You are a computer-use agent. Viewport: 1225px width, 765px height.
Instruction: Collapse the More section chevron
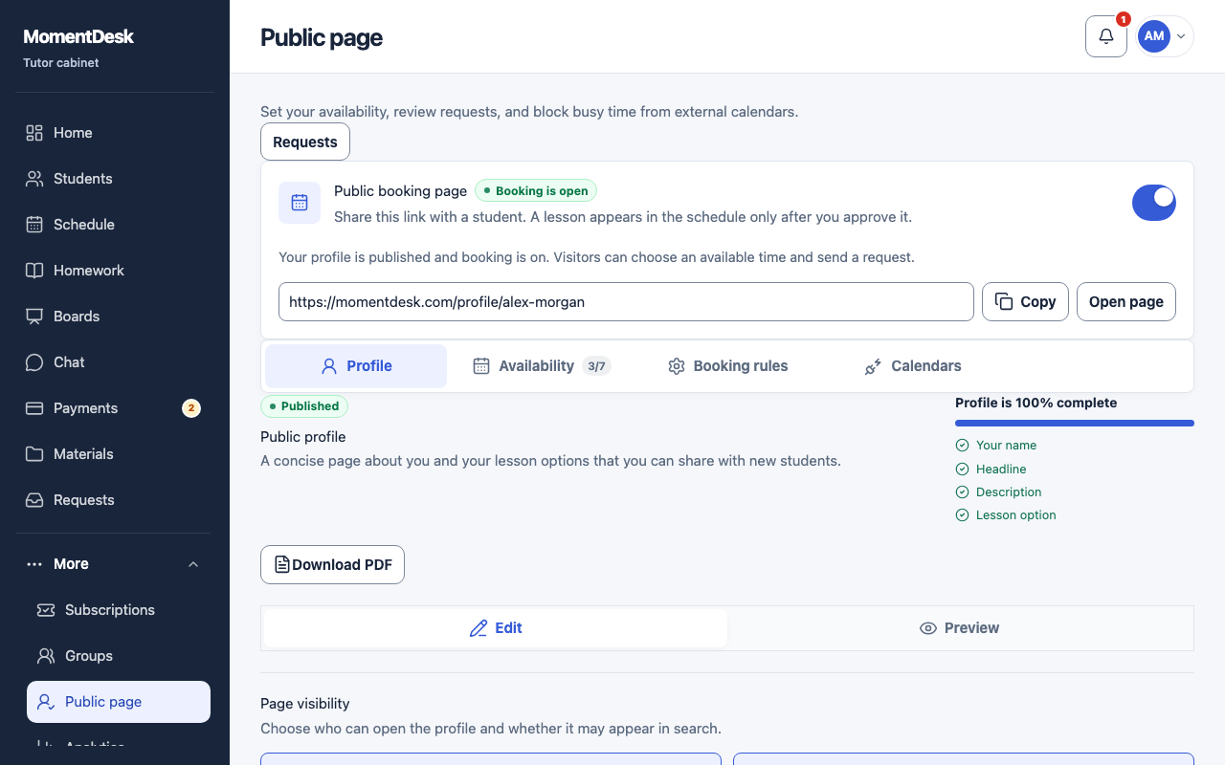pyautogui.click(x=193, y=564)
